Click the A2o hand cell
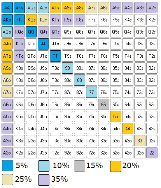 point(7,153)
